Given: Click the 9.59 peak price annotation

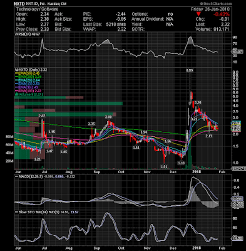Looking at the screenshot, I should pyautogui.click(x=190, y=71).
